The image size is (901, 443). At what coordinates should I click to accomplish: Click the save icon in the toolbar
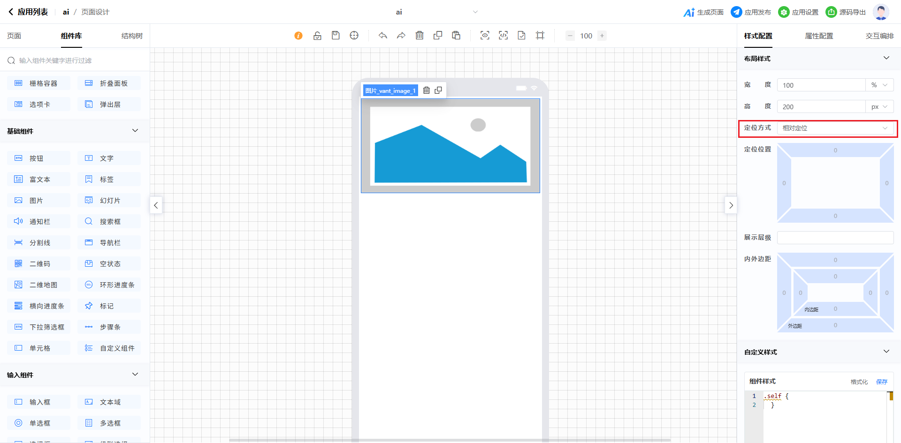click(x=336, y=36)
